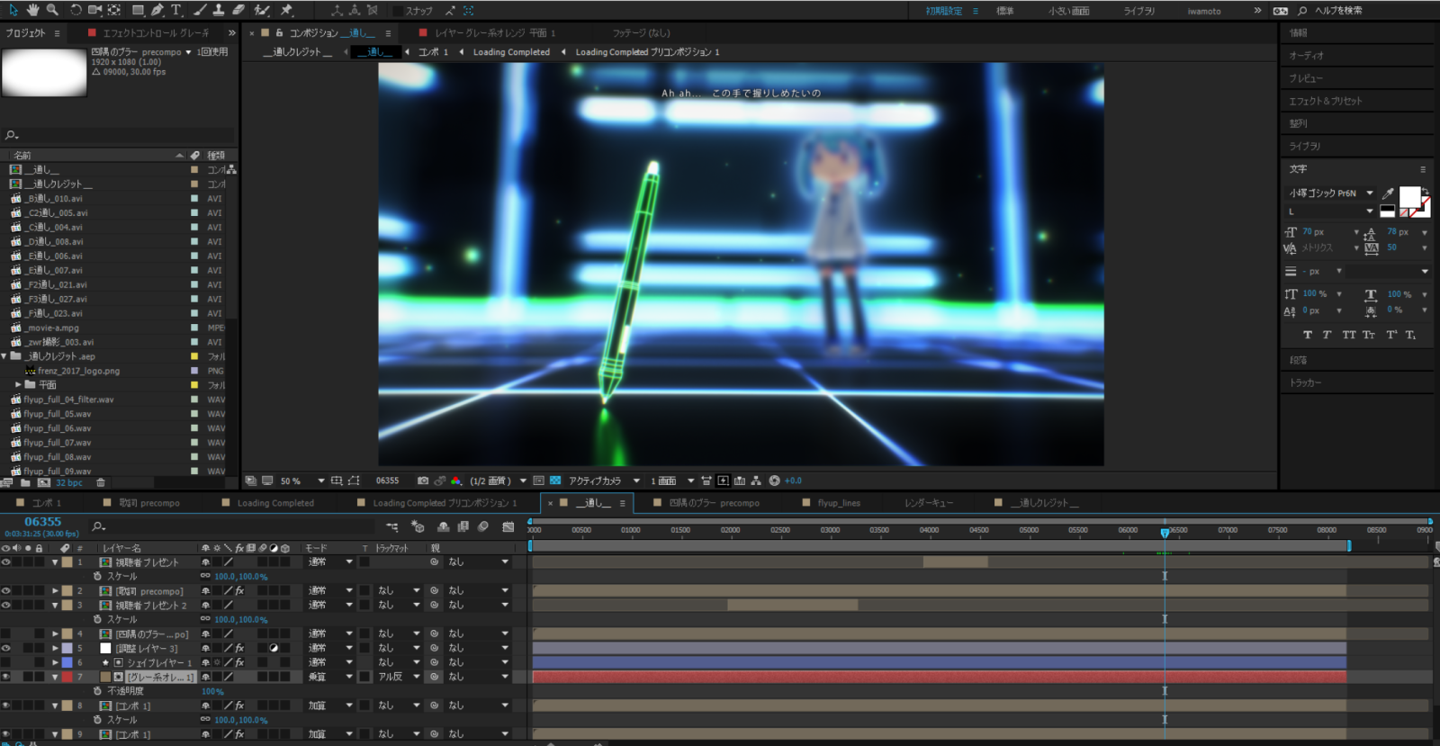Open blend mode dropdown of layer 7 (乗算)
Screen dimensions: 1440x746
coord(330,677)
